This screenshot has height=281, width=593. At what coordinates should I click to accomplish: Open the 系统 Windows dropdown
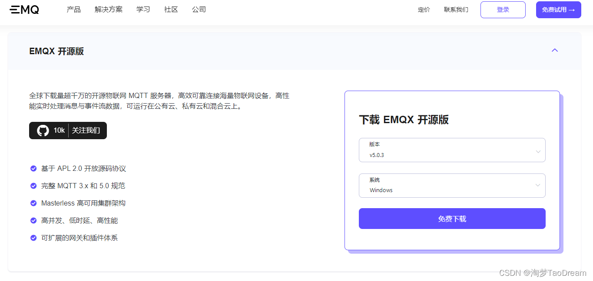(452, 186)
